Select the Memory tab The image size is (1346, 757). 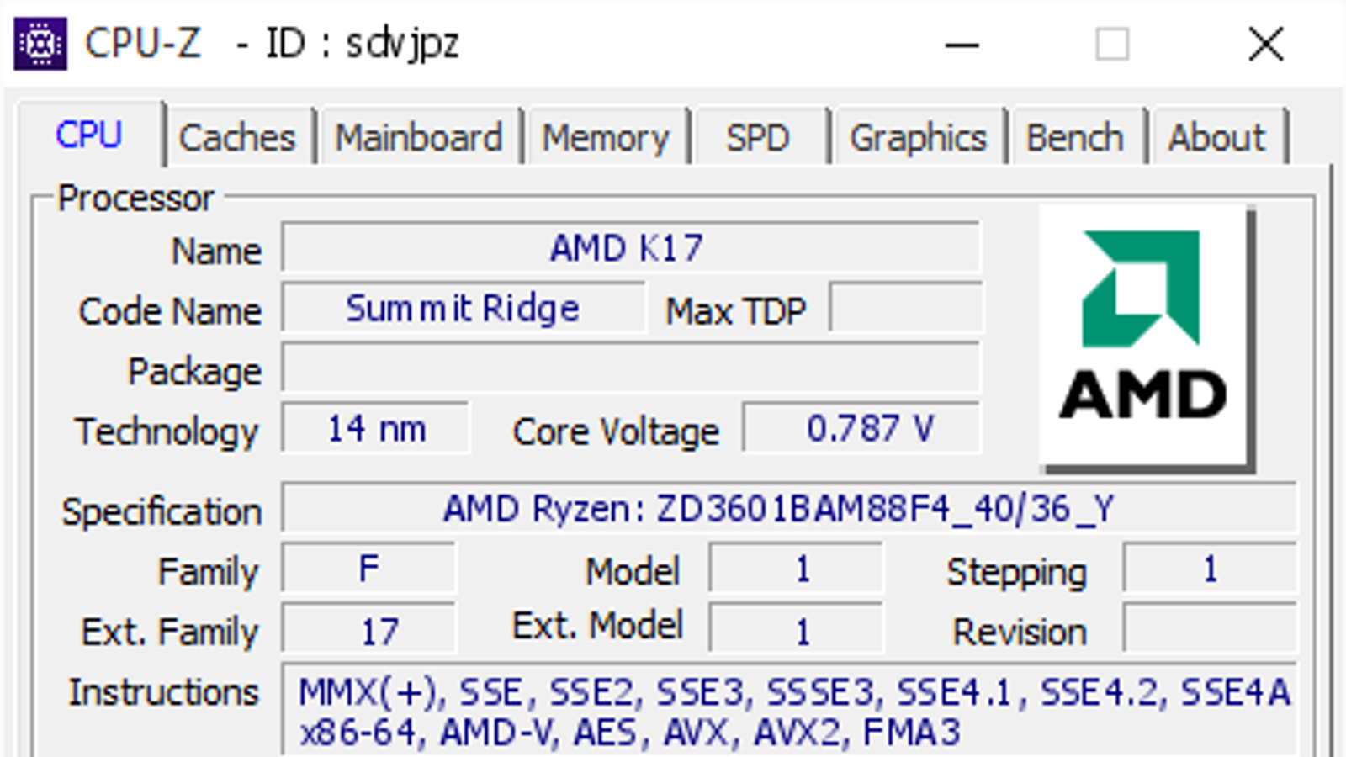point(606,138)
